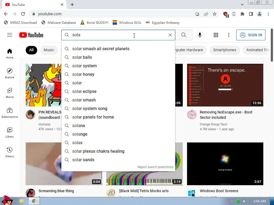Open the Bonzi BUDDY! bookmark
This screenshot has width=274, height=205.
click(x=94, y=23)
